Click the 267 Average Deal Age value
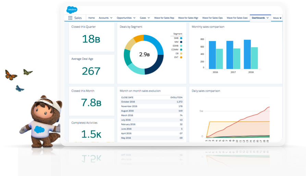 pyautogui.click(x=91, y=71)
